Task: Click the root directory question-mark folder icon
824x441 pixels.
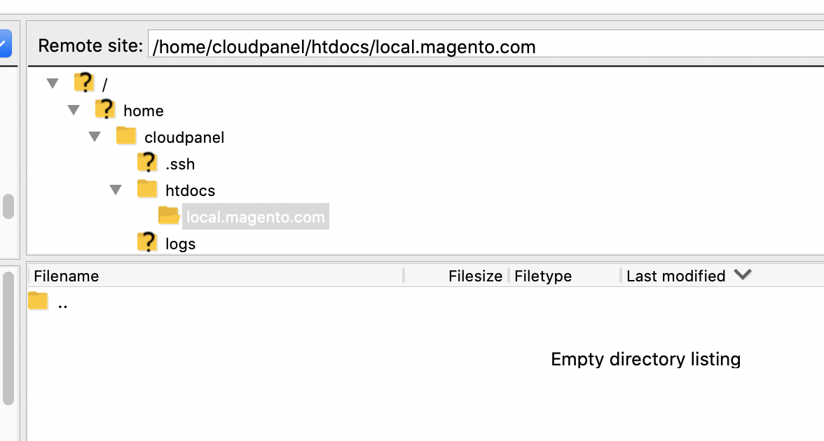Action: point(84,83)
